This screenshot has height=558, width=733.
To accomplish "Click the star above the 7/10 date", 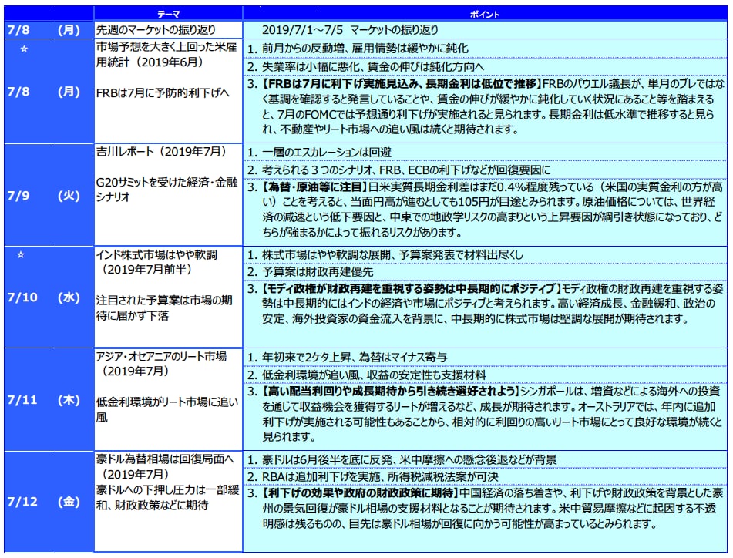I will click(22, 254).
